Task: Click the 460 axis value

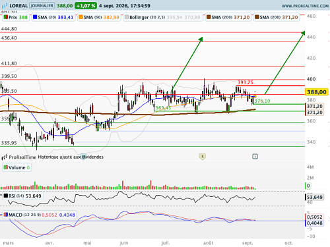Action: coord(311,16)
